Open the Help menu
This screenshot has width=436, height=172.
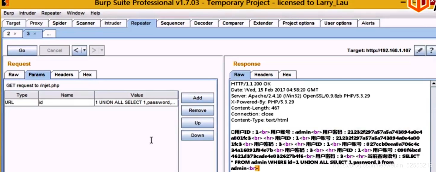click(95, 13)
